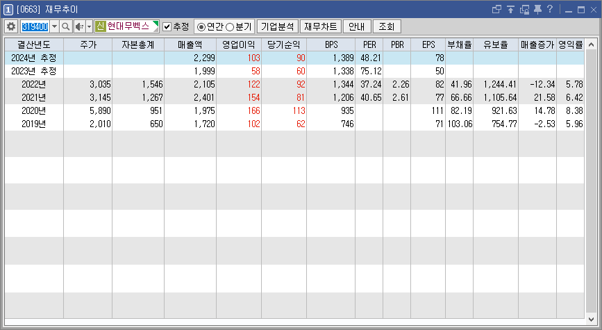Click the 2021 operating profit 154
This screenshot has height=330, width=602.
pyautogui.click(x=253, y=97)
